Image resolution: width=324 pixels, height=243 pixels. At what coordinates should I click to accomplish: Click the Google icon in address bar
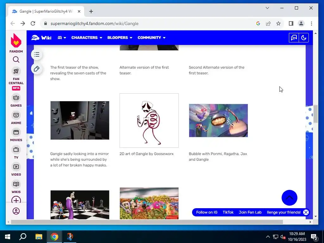click(258, 23)
